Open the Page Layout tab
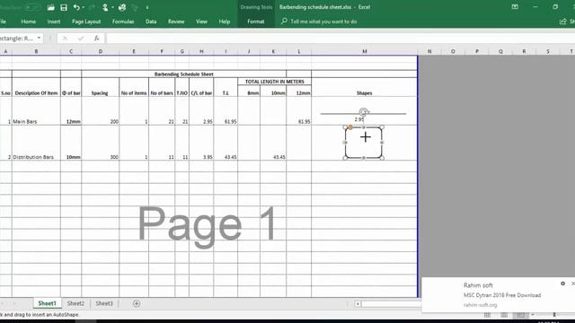This screenshot has width=575, height=323. (86, 22)
